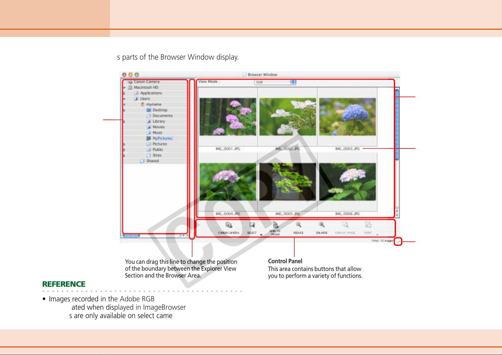
Task: Select the IMG_0001.JPG thumbnail
Action: click(x=228, y=117)
